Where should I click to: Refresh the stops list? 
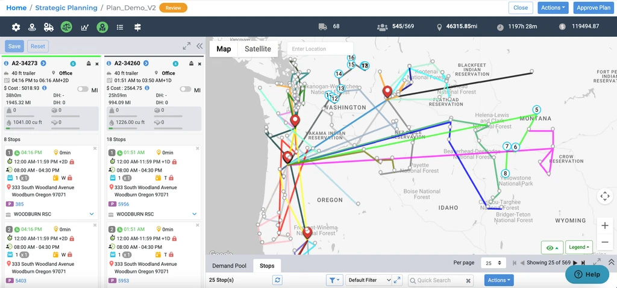coord(277,280)
